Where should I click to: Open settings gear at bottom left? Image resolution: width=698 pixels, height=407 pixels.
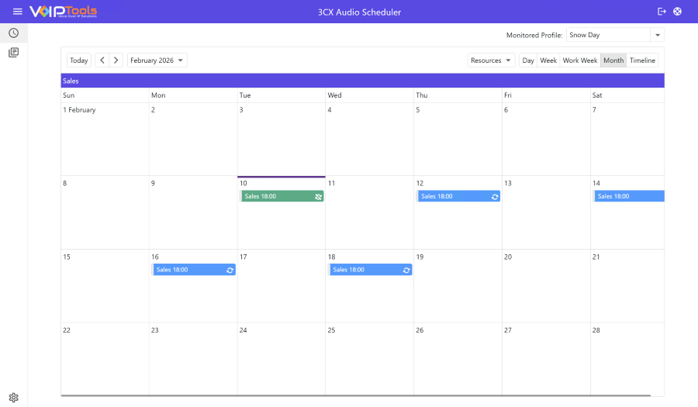pyautogui.click(x=13, y=398)
